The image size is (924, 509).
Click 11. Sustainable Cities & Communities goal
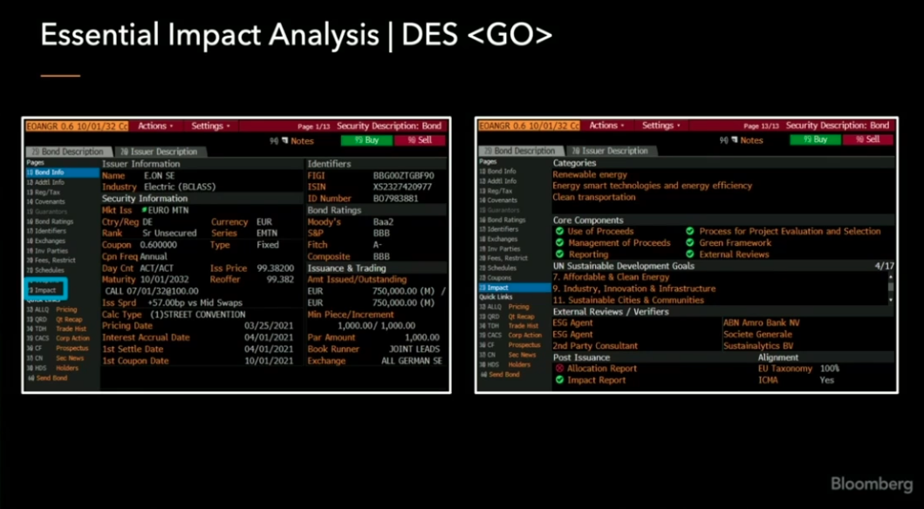coord(628,300)
